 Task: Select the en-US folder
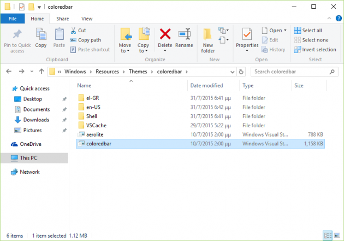point(200,107)
